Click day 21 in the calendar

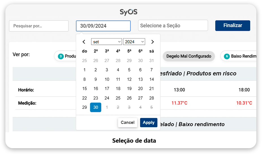coord(152,88)
